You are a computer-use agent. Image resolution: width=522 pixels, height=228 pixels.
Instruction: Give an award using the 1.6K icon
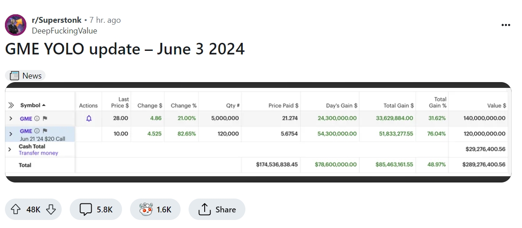click(155, 209)
